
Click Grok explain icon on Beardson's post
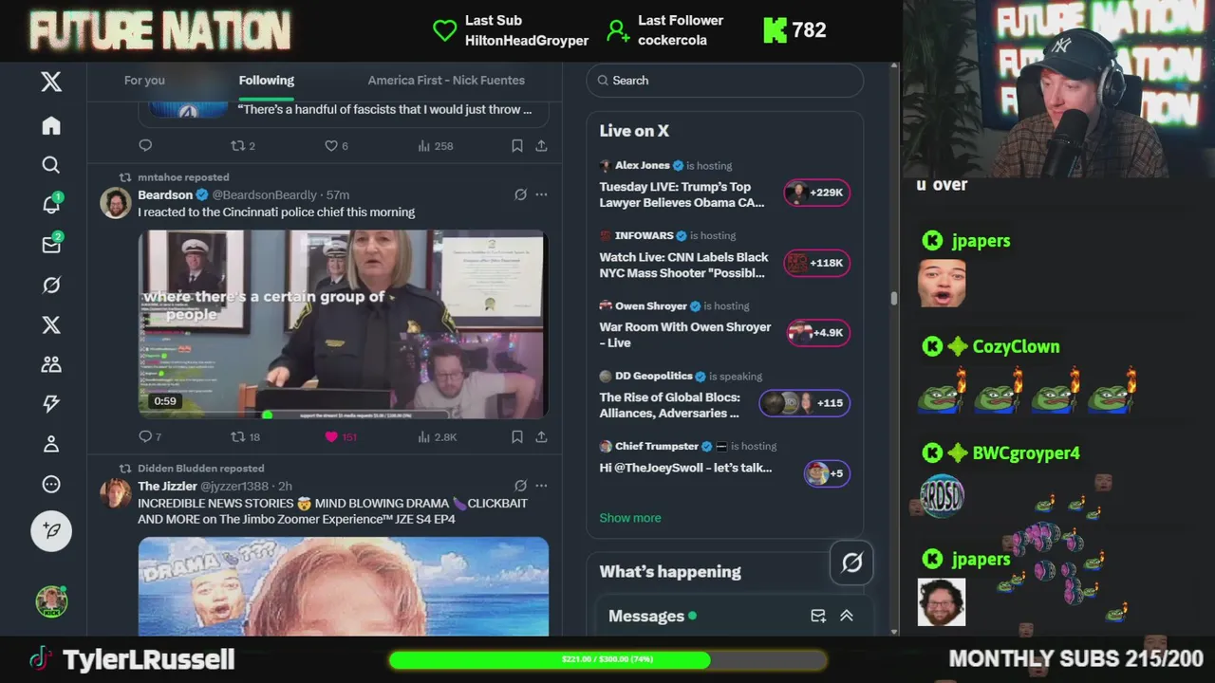pyautogui.click(x=520, y=194)
